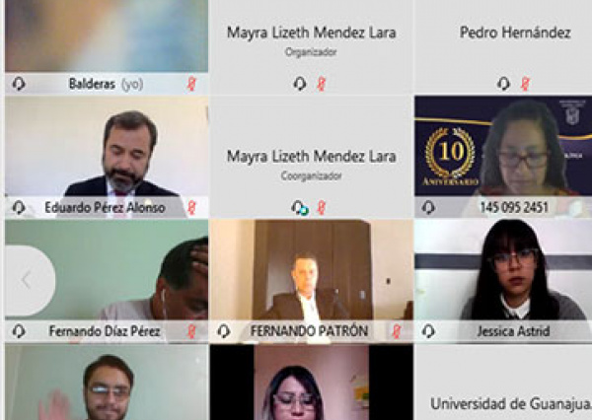Select the Universidad de Guanajuato participant tile

coord(503,382)
